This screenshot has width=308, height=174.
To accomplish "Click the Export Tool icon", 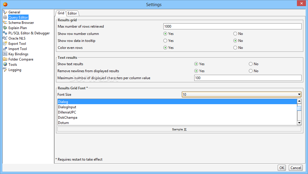I will point(5,44).
